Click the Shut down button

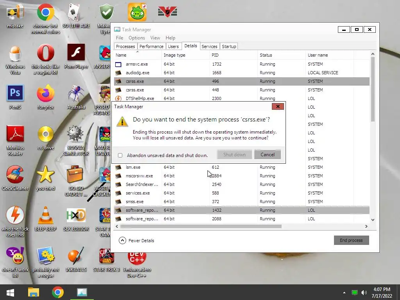click(234, 155)
